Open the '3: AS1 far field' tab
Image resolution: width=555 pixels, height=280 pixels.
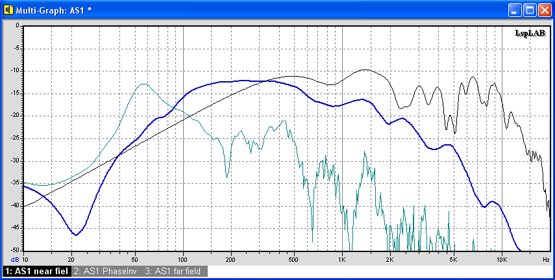173,272
